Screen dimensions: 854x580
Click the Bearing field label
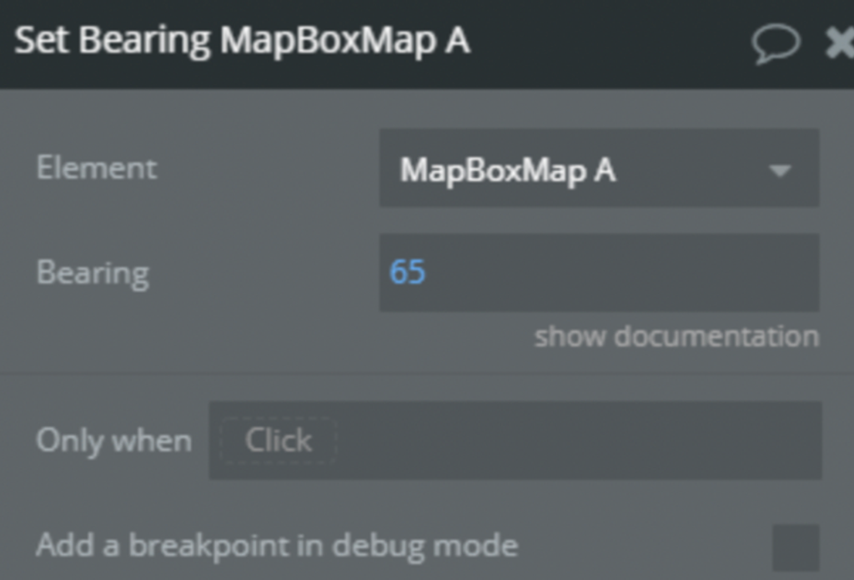coord(93,273)
